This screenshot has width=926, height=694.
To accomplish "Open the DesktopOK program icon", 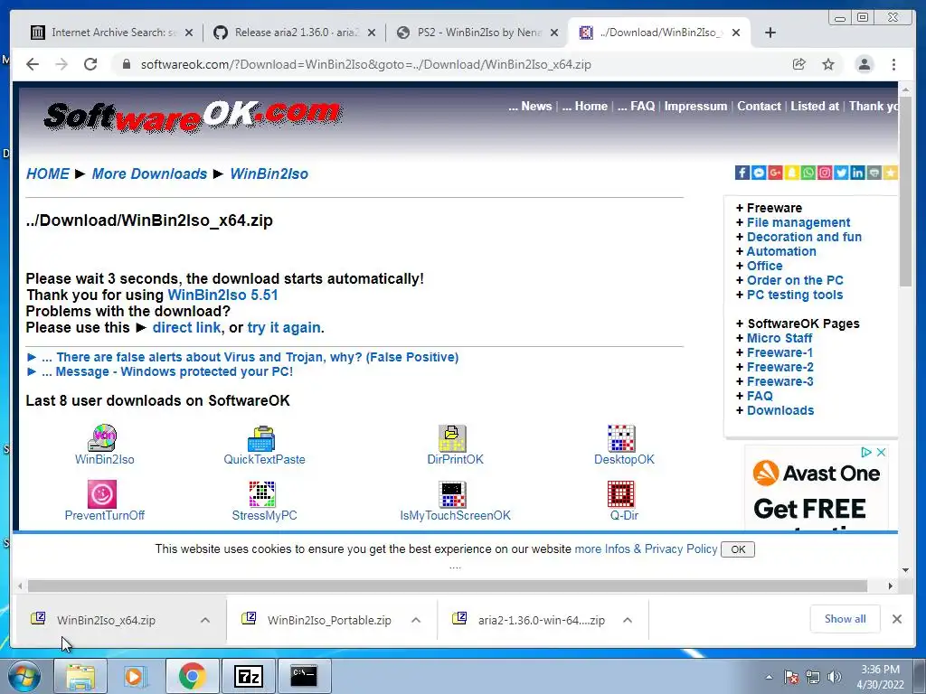I will 621,438.
